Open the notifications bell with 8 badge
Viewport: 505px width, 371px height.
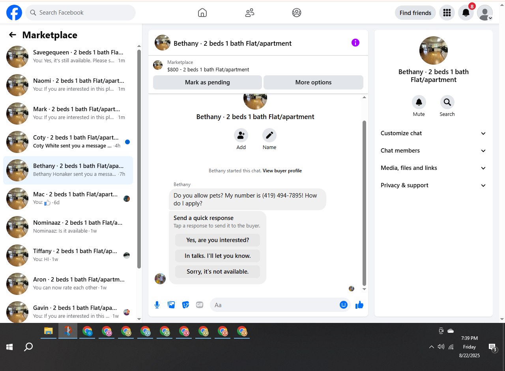466,13
